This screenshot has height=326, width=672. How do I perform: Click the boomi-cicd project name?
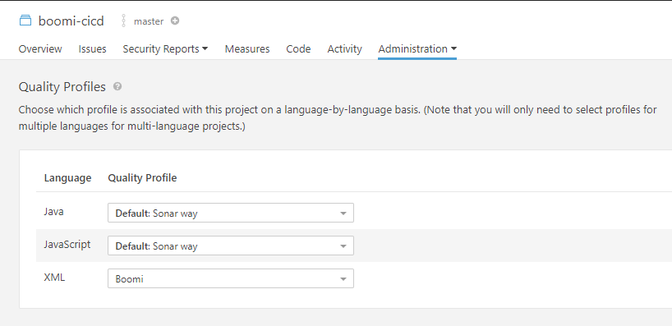point(71,21)
